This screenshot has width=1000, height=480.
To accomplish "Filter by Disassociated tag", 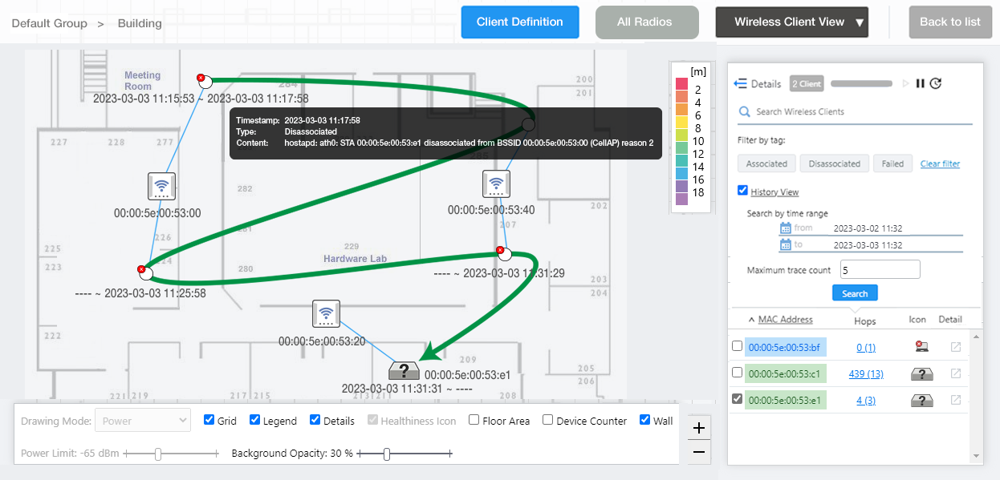I will (x=834, y=163).
